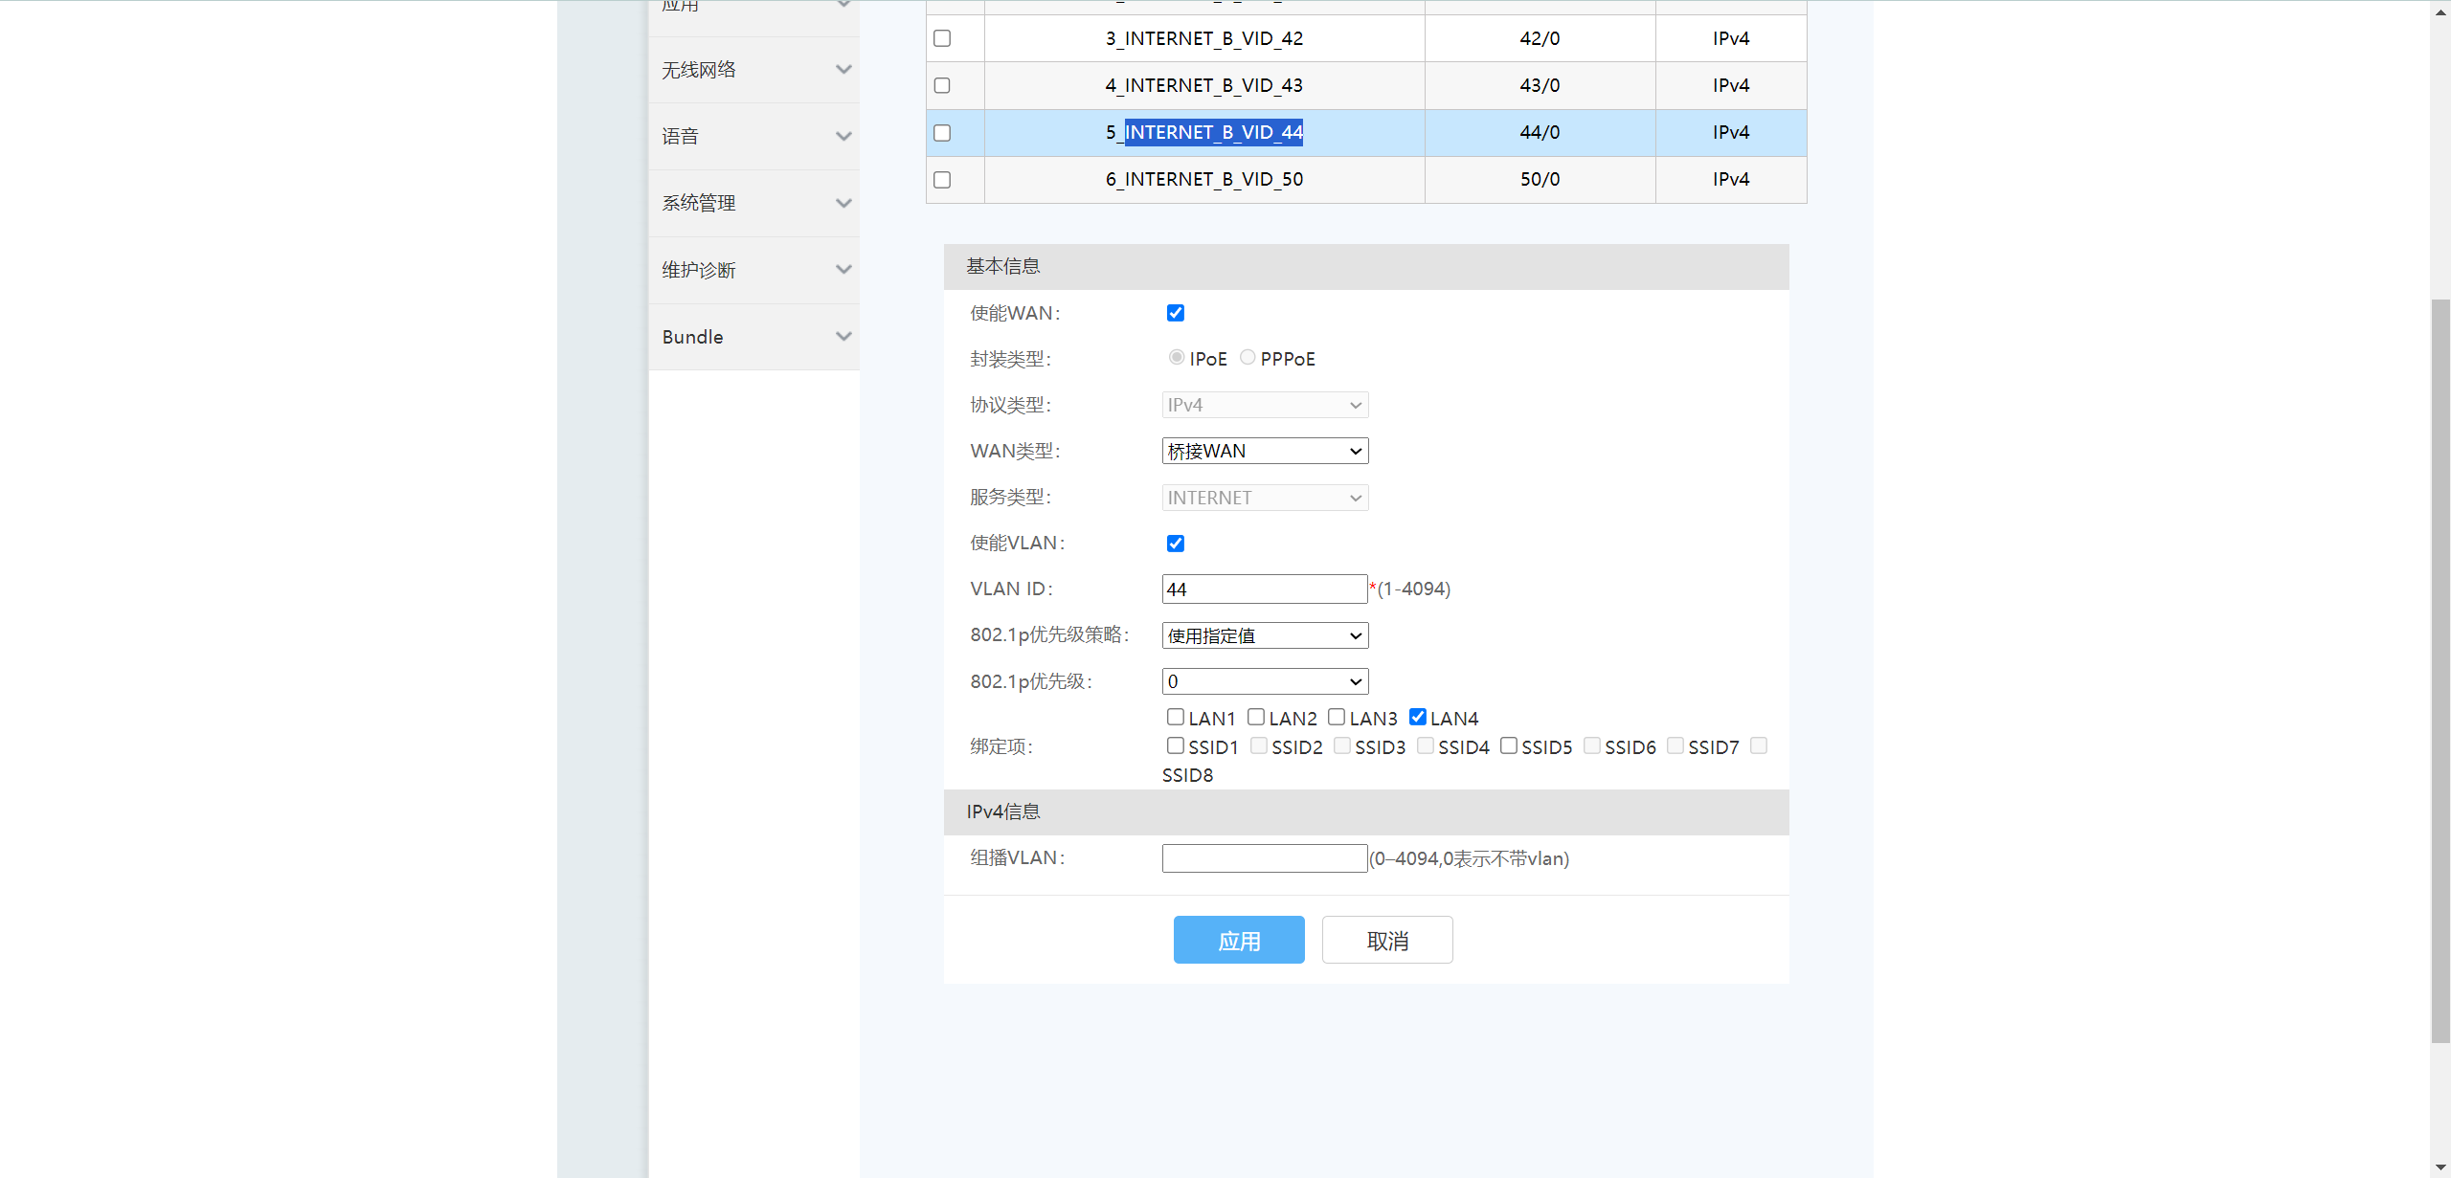This screenshot has width=2451, height=1178.
Task: Toggle the 使能WAN checkbox
Action: pos(1176,313)
